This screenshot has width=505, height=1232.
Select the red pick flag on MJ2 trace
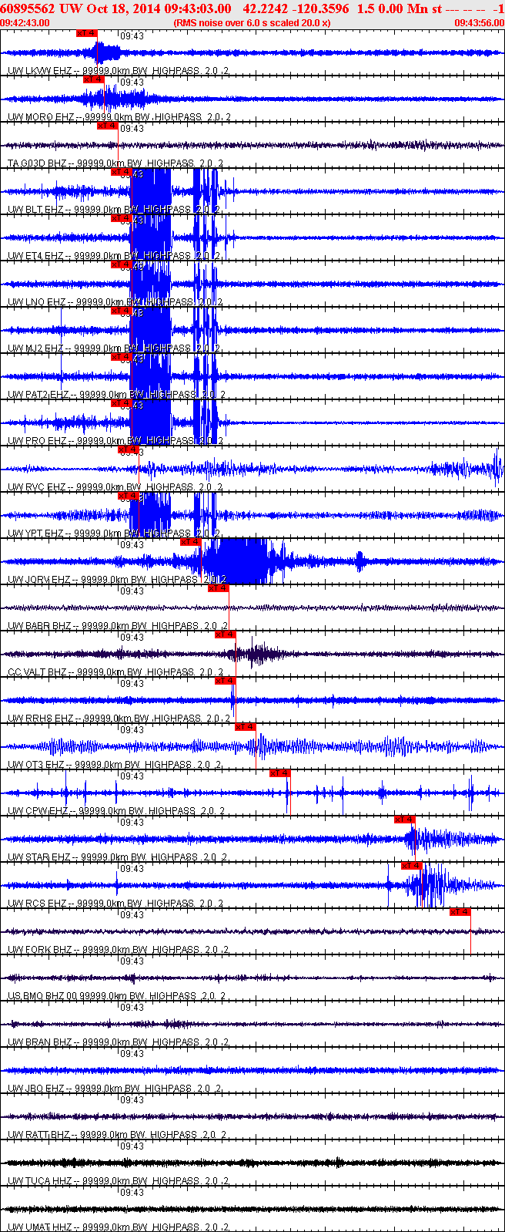click(x=121, y=311)
